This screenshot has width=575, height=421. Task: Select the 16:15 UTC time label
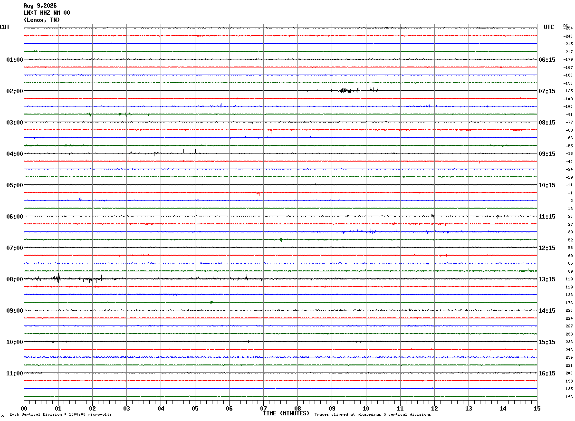[x=547, y=373]
